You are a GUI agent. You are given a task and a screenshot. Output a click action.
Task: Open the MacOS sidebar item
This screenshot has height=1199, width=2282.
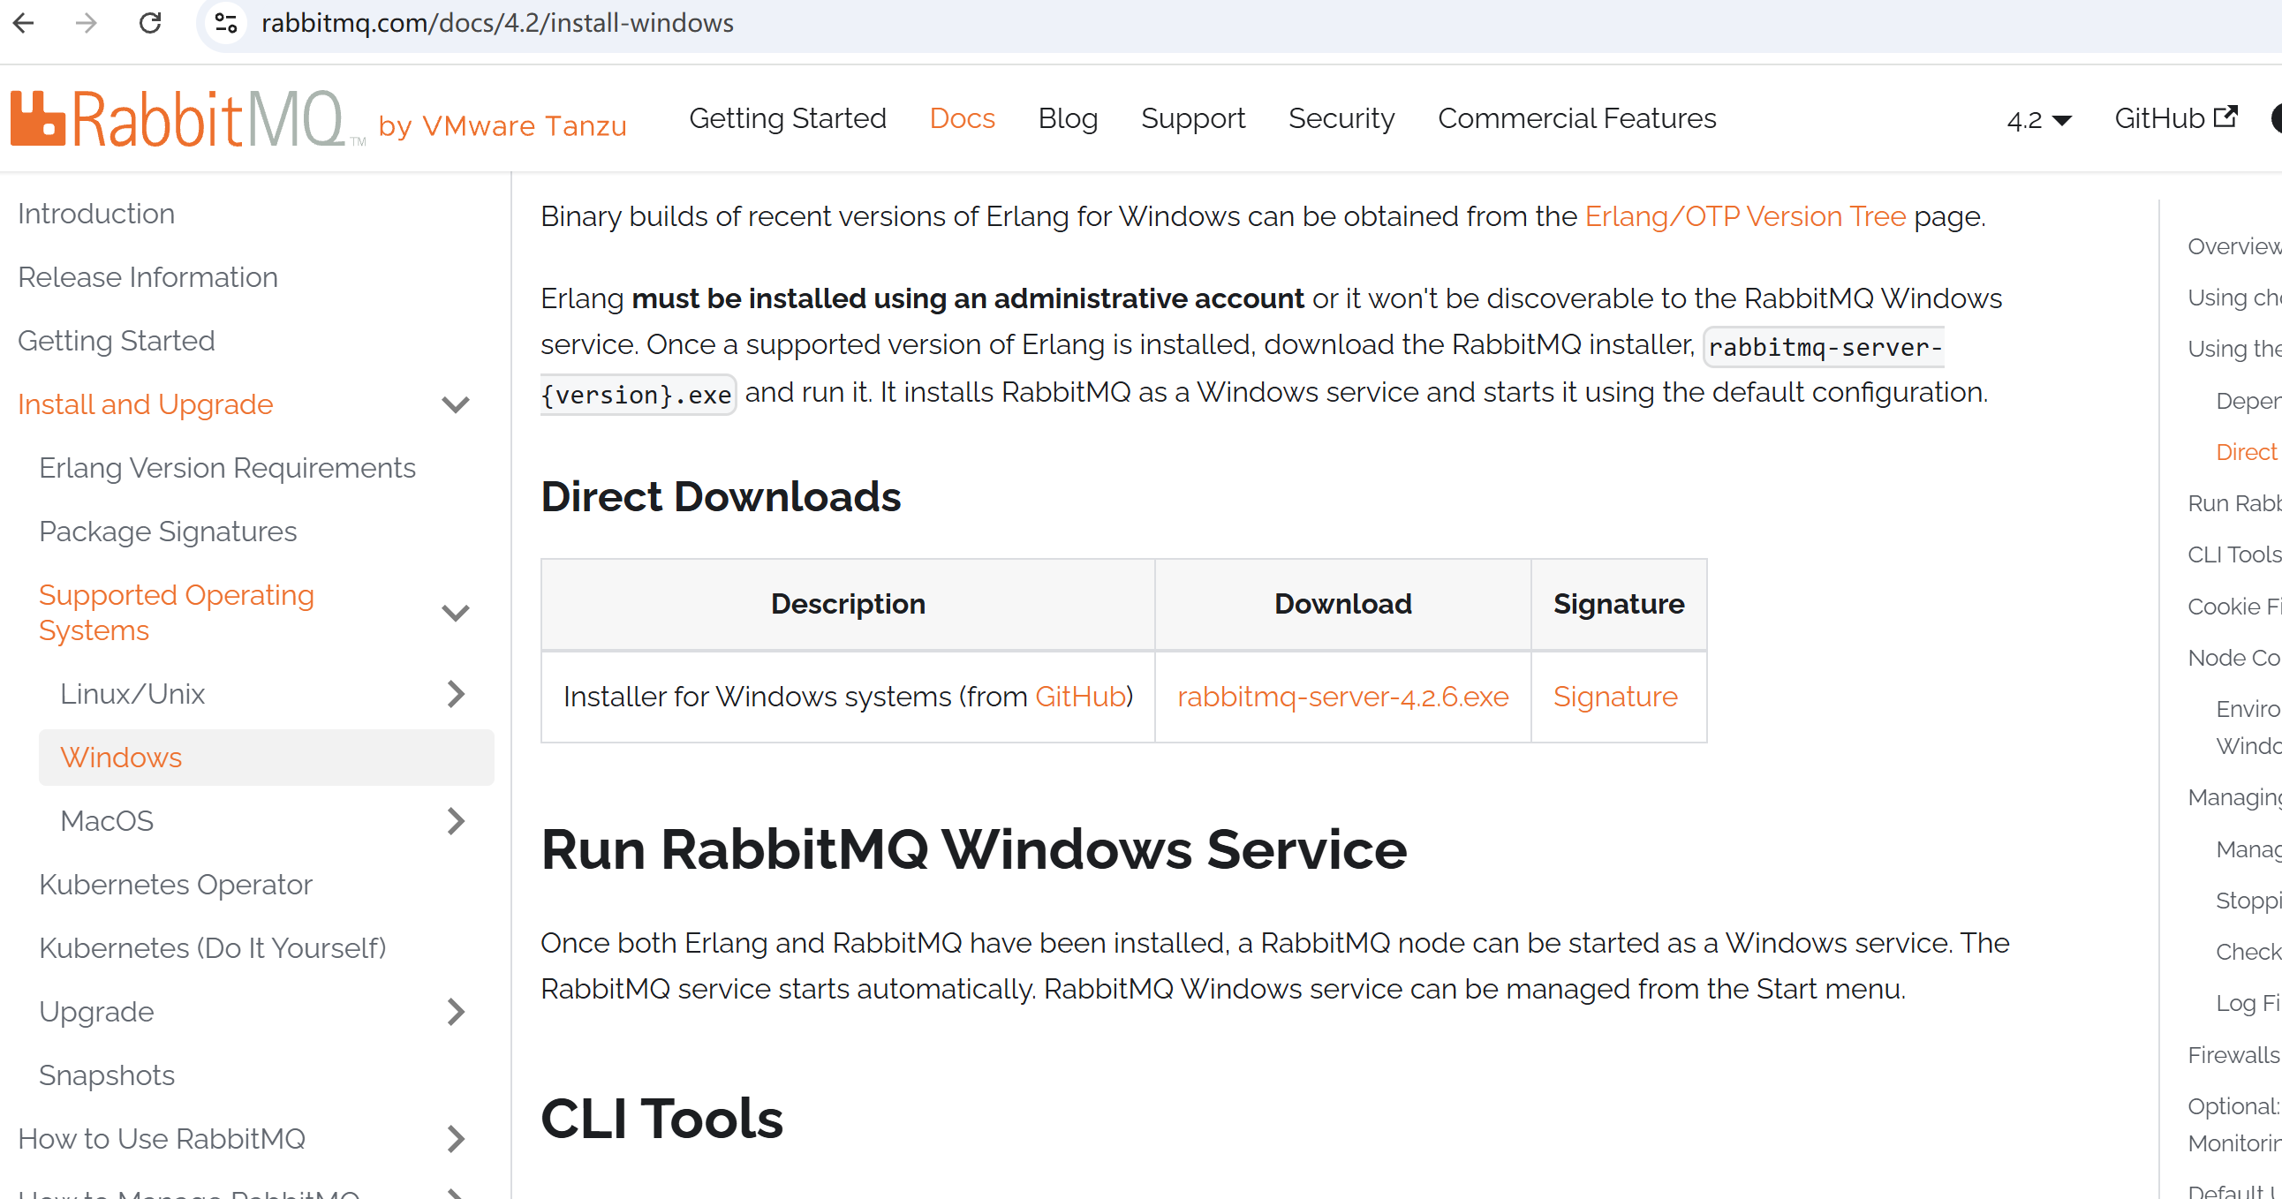pyautogui.click(x=107, y=822)
